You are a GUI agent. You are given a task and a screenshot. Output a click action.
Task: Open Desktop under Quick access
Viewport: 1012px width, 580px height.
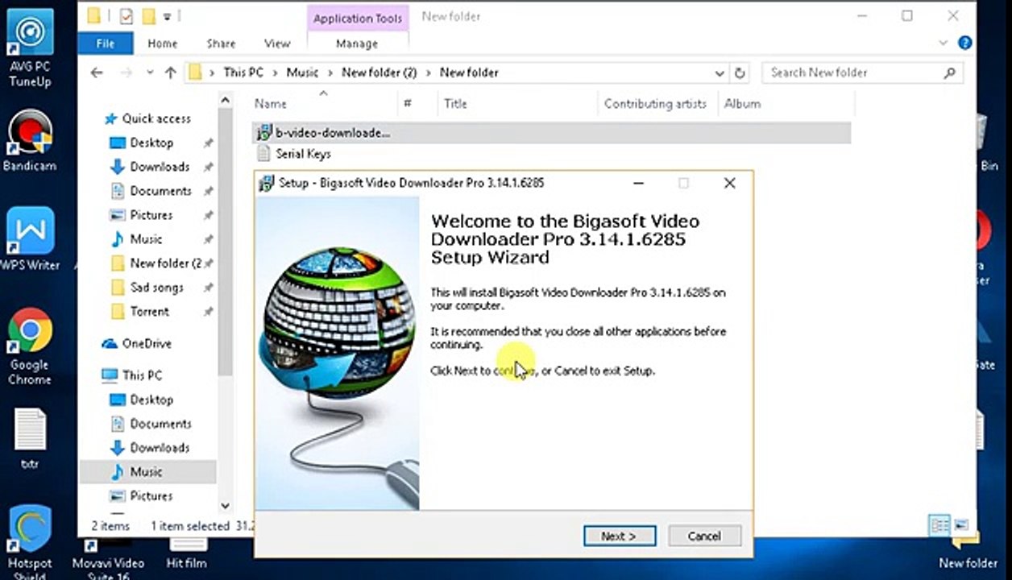pos(151,143)
